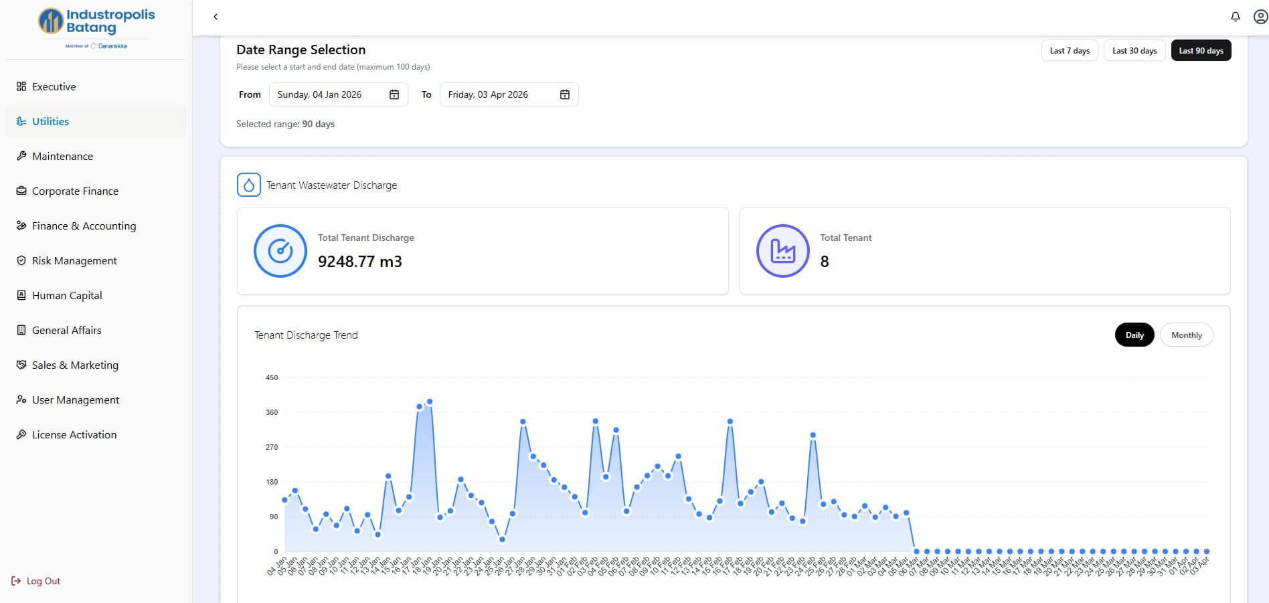The width and height of the screenshot is (1269, 603).
Task: Click the Maintenance wrench icon
Action: [21, 156]
